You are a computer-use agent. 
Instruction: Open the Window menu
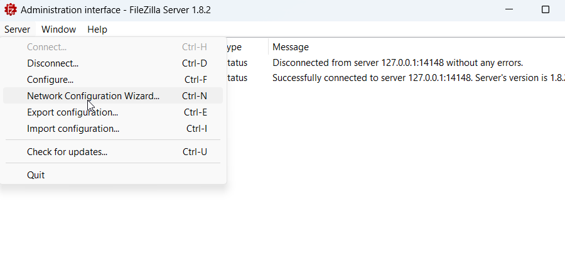(x=59, y=30)
